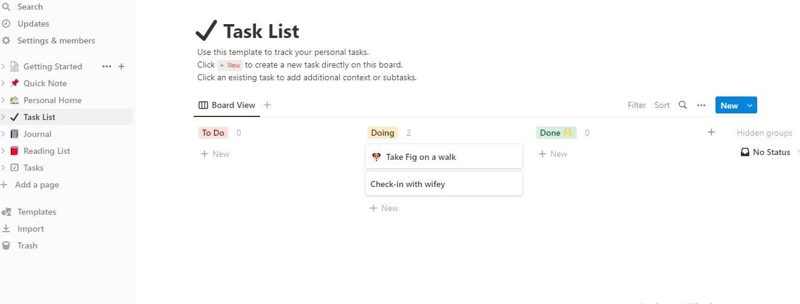Open the Reading List page
800x304 pixels.
[x=46, y=151]
